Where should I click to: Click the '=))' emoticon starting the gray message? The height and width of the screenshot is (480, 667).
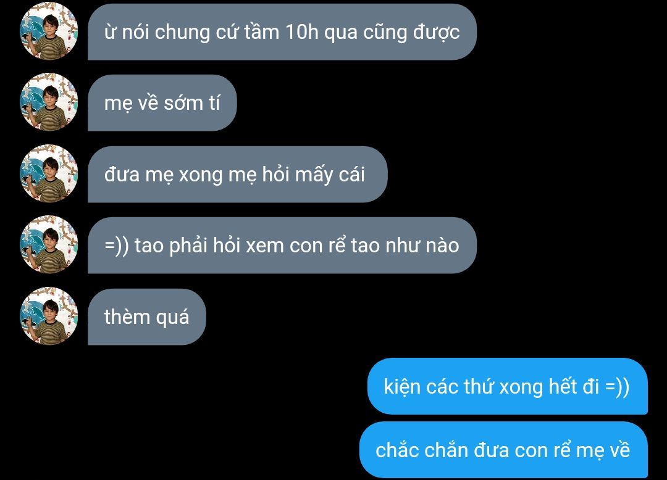point(117,246)
